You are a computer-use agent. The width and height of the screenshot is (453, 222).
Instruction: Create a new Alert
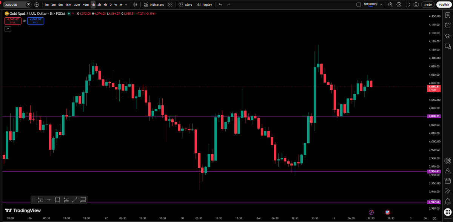[185, 5]
